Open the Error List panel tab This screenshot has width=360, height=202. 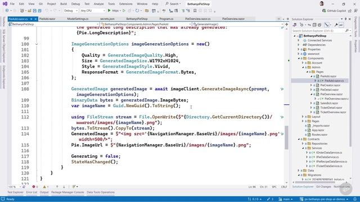pos(31,192)
